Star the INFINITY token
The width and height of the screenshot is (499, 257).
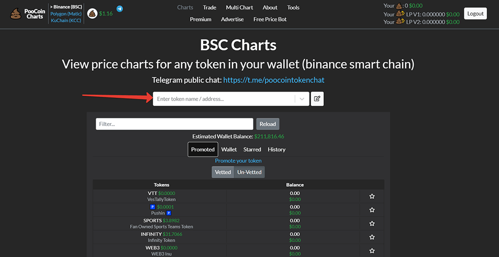click(372, 237)
